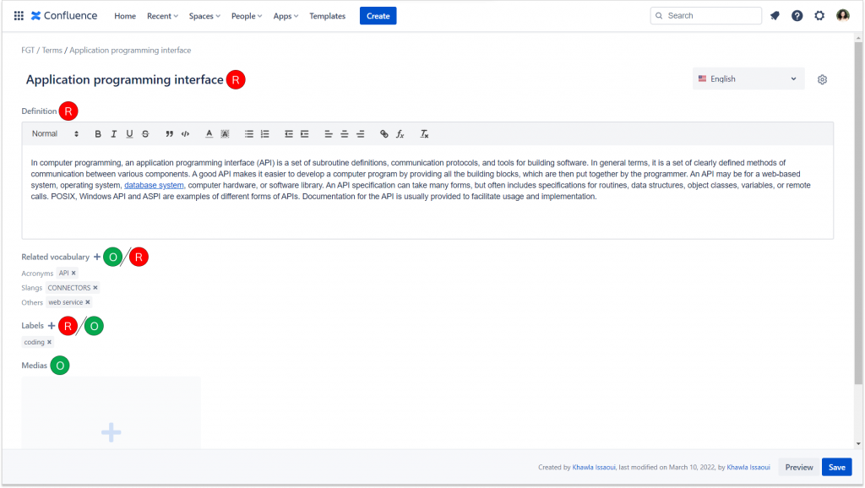The image size is (865, 488).
Task: Insert a blockquote
Action: (x=168, y=133)
